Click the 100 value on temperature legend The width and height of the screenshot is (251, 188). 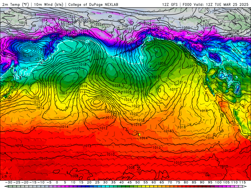tap(218, 182)
